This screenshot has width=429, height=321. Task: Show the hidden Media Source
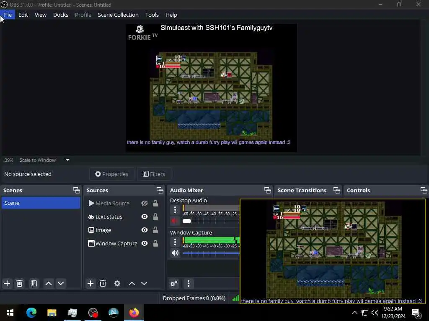(145, 203)
